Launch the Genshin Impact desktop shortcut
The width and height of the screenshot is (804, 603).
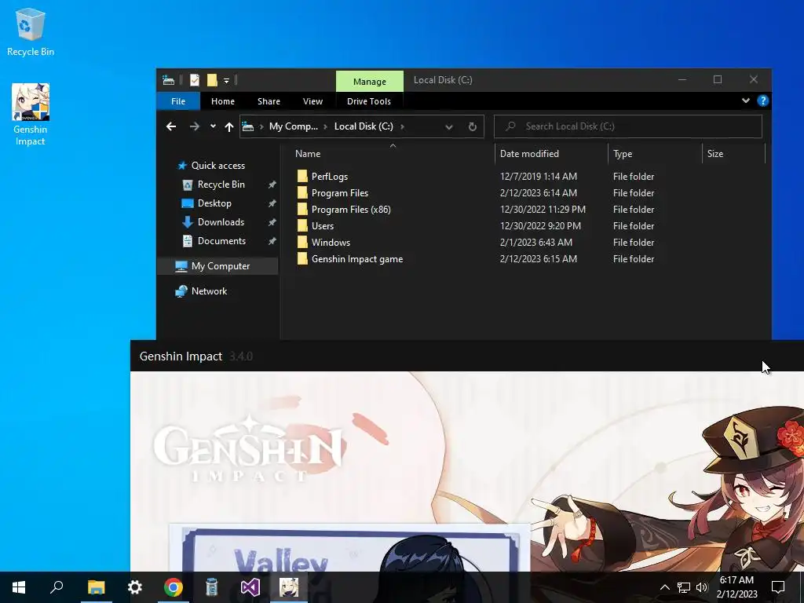tap(31, 115)
